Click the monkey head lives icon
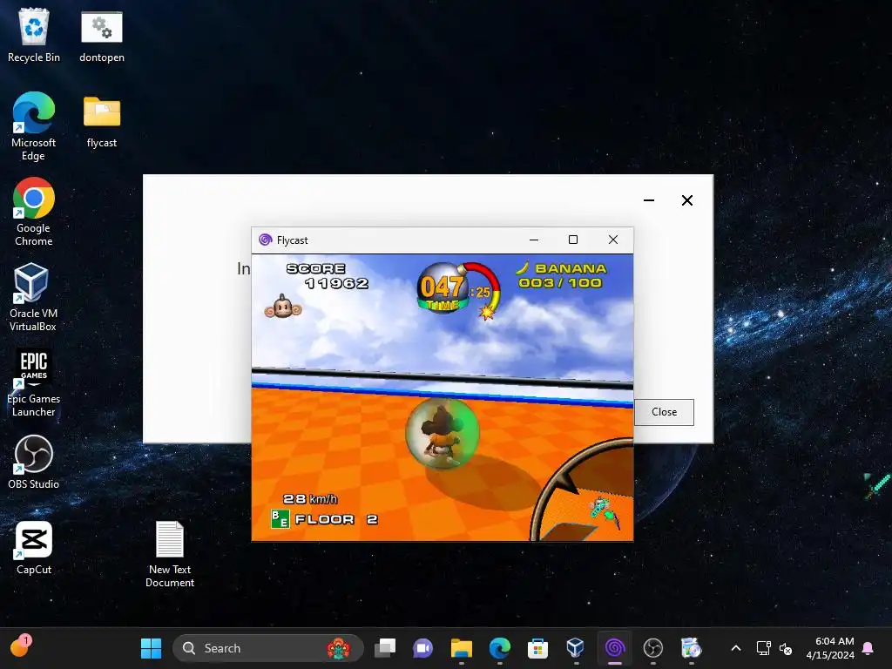This screenshot has width=892, height=669. click(283, 307)
